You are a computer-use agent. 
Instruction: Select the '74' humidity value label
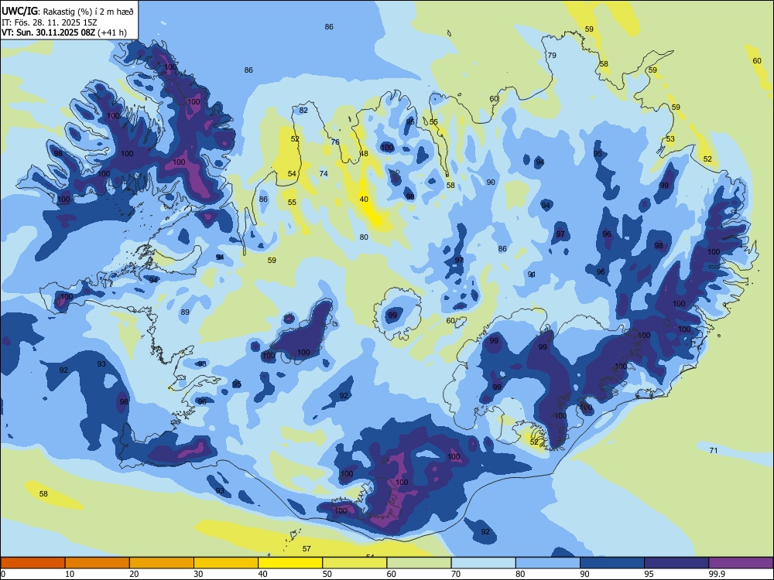point(324,173)
